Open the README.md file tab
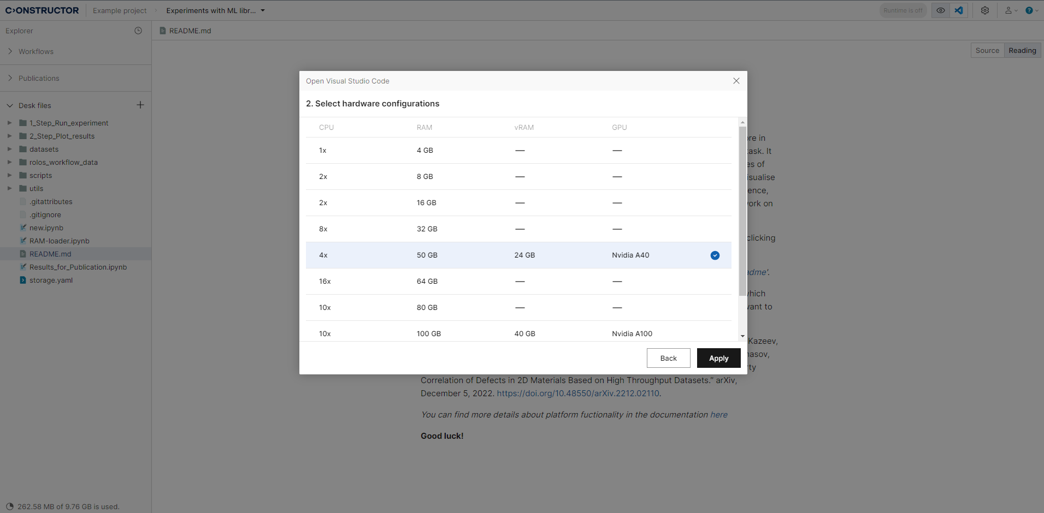Screen dimensions: 1044x513 click(x=190, y=31)
